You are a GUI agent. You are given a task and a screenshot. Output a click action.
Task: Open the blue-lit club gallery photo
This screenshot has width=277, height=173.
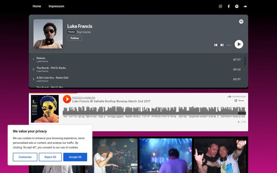pos(166,156)
